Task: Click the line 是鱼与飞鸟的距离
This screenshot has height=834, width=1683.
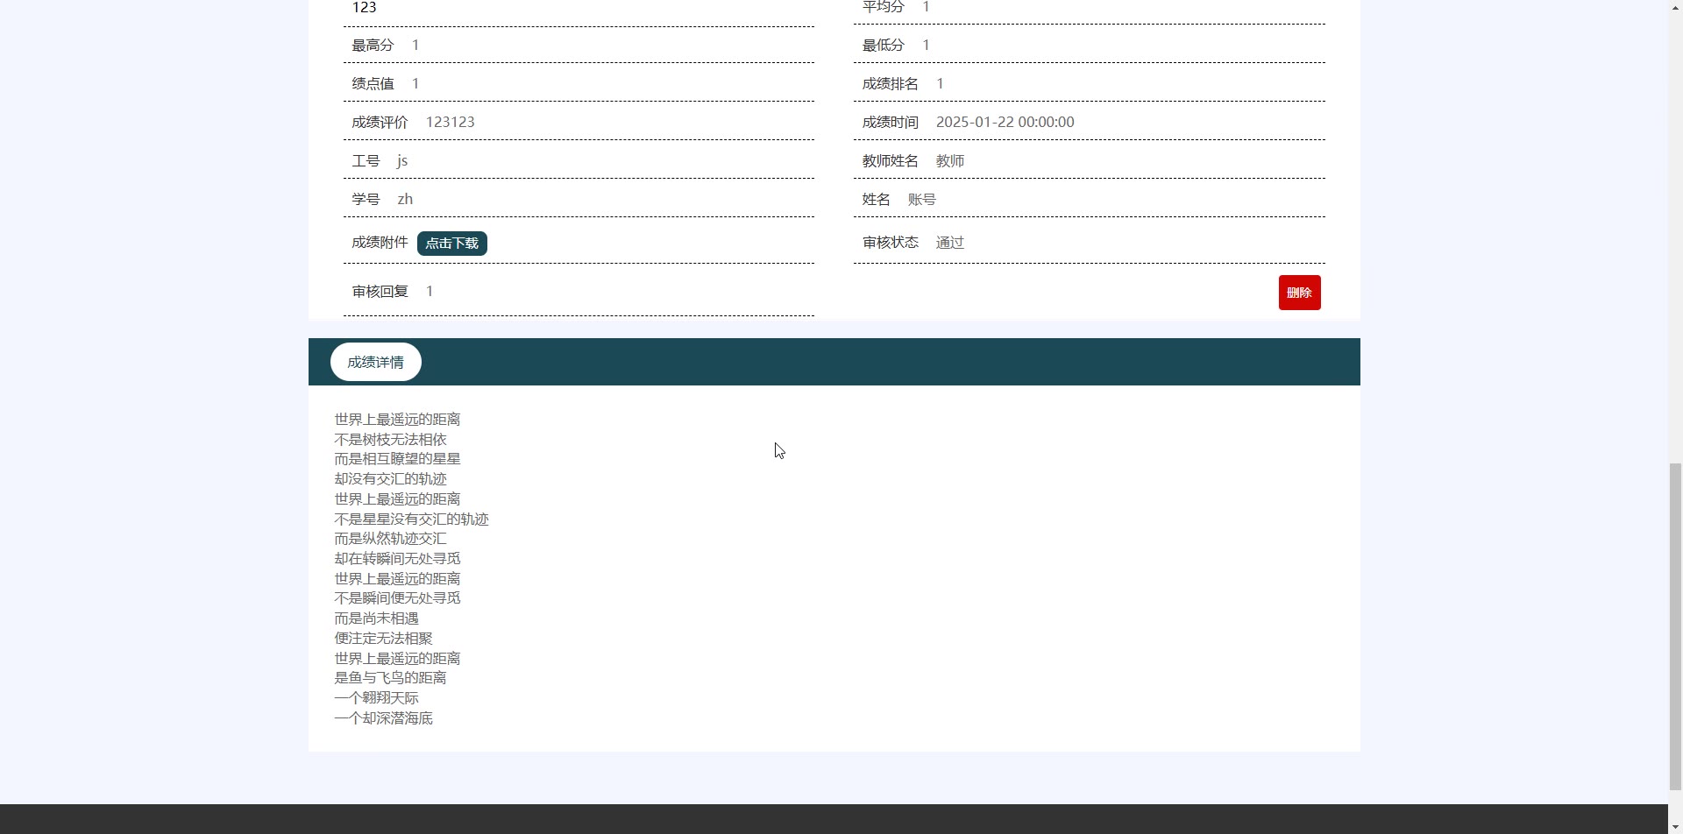Action: click(390, 678)
